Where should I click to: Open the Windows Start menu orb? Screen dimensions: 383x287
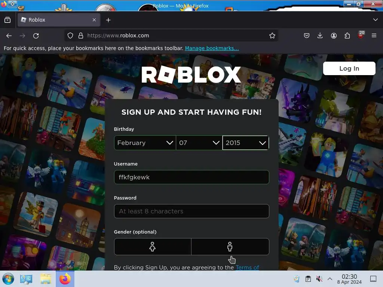point(8,279)
